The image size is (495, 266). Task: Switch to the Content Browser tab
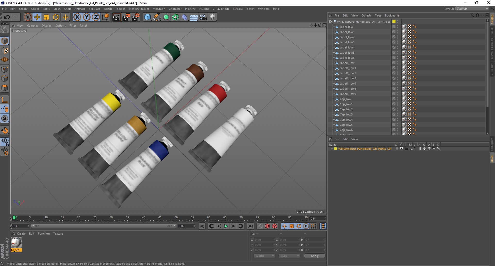[x=492, y=48]
